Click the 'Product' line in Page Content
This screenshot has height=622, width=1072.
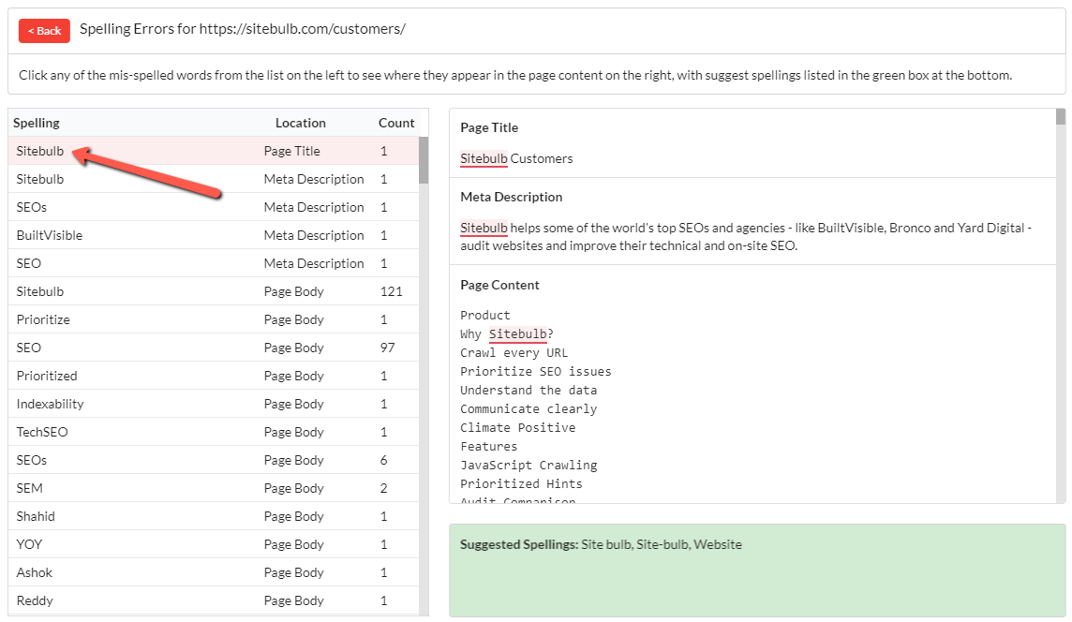tap(485, 315)
